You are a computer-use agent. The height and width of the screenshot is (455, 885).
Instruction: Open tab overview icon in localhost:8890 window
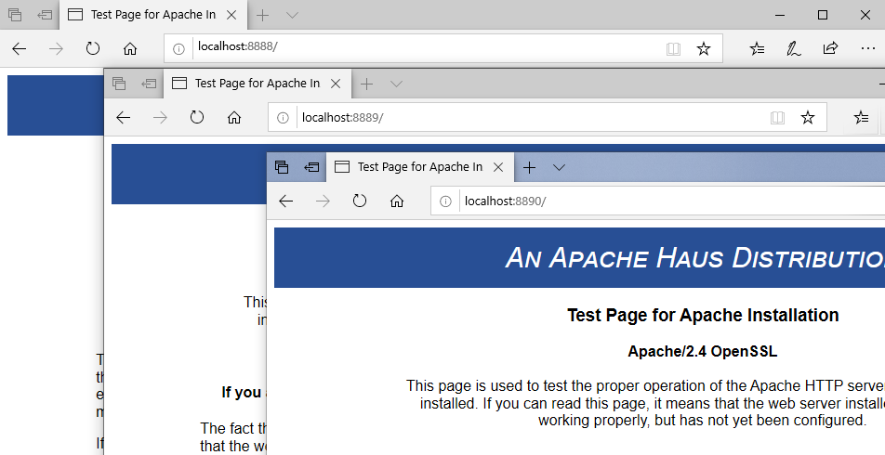pos(282,167)
